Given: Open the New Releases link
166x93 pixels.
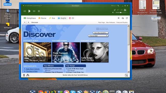Looking at the screenshot, I should point(110,22).
